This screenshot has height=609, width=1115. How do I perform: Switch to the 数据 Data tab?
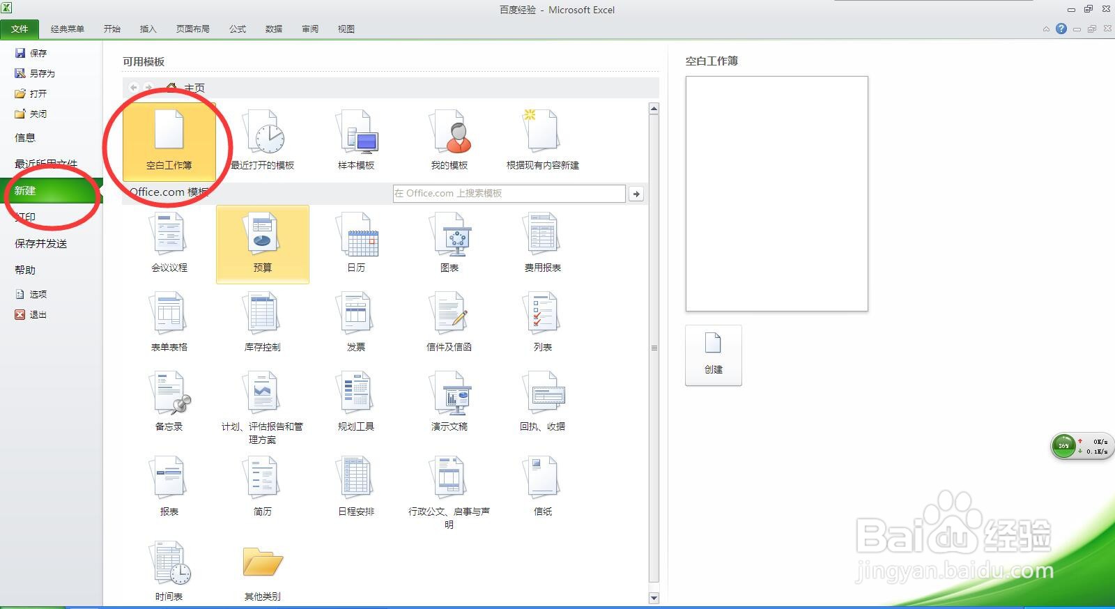tap(274, 29)
